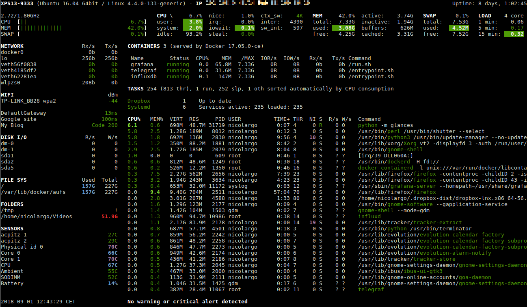527x307 pixels.
Task: Select the docker-containerd process row
Action: point(327,168)
